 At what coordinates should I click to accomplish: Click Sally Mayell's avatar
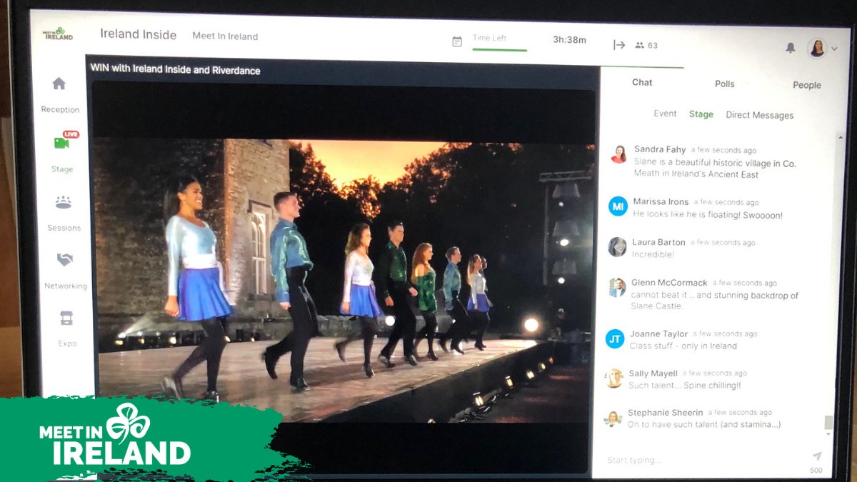click(x=614, y=378)
